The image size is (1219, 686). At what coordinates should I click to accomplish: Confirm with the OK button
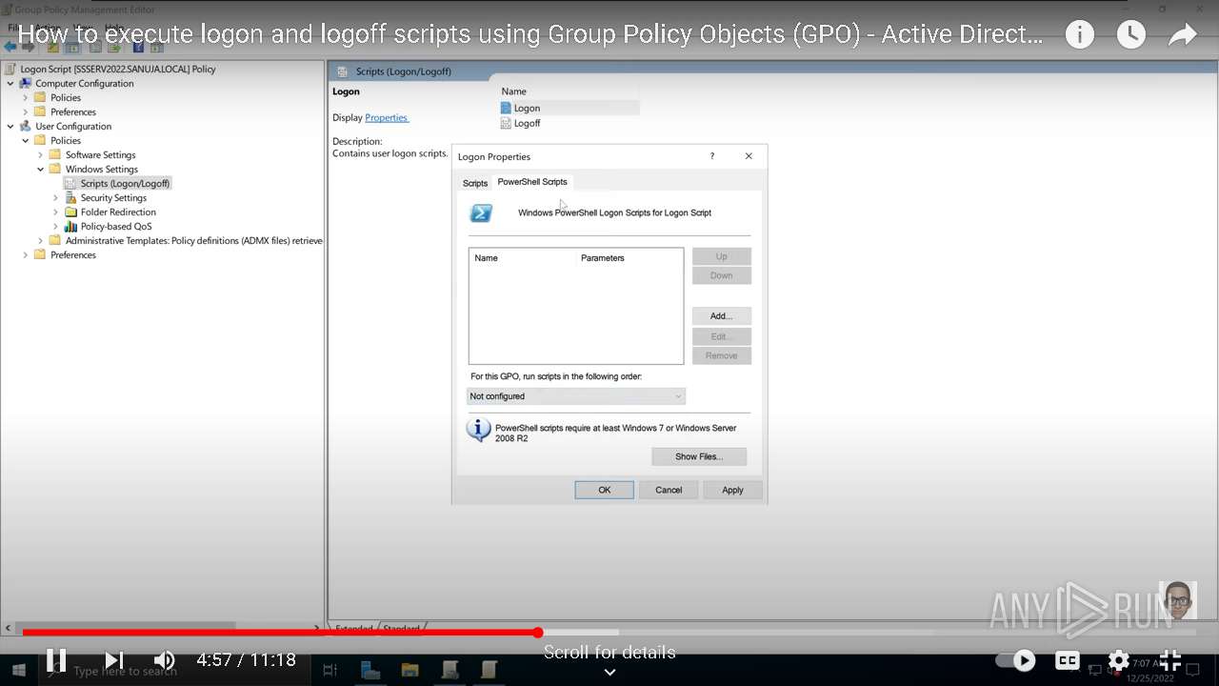coord(604,490)
